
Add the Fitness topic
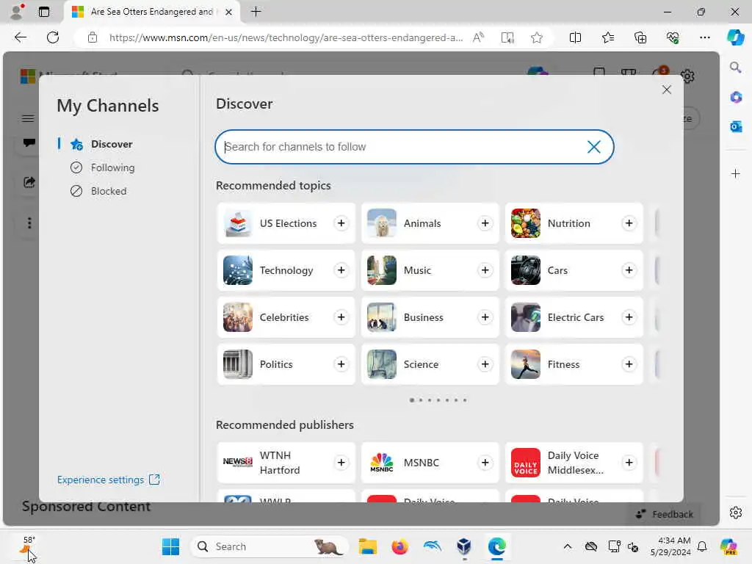[629, 364]
